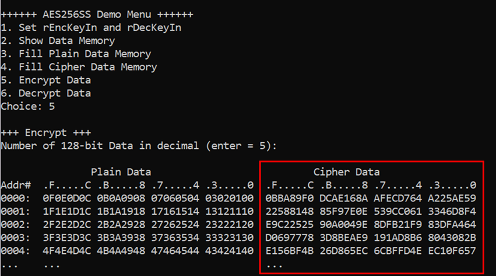
Task: Click the Cipher Data column heading
Action: pyautogui.click(x=346, y=172)
